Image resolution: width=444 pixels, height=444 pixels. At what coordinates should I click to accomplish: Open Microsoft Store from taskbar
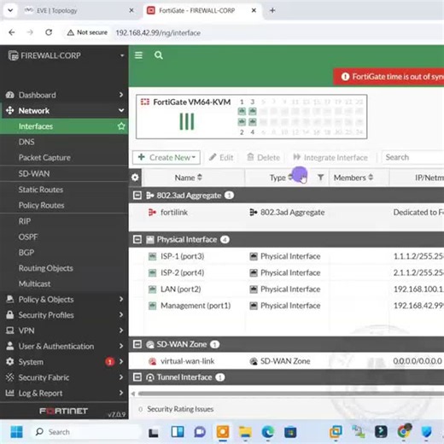point(290,432)
